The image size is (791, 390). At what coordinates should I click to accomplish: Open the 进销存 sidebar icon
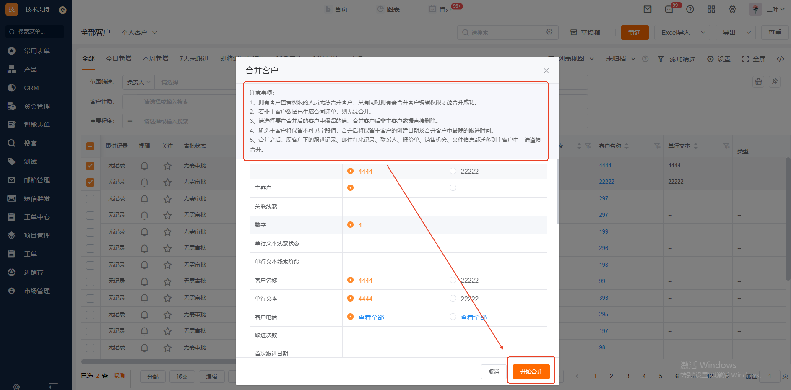[12, 272]
